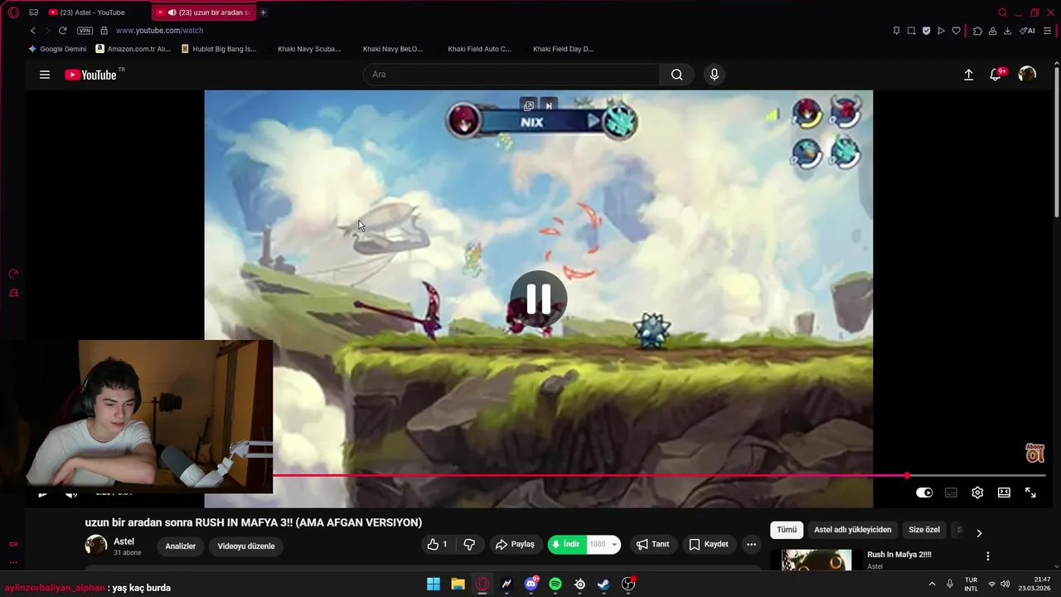Open the Analizler button
Viewport: 1061px width, 597px height.
pos(181,546)
